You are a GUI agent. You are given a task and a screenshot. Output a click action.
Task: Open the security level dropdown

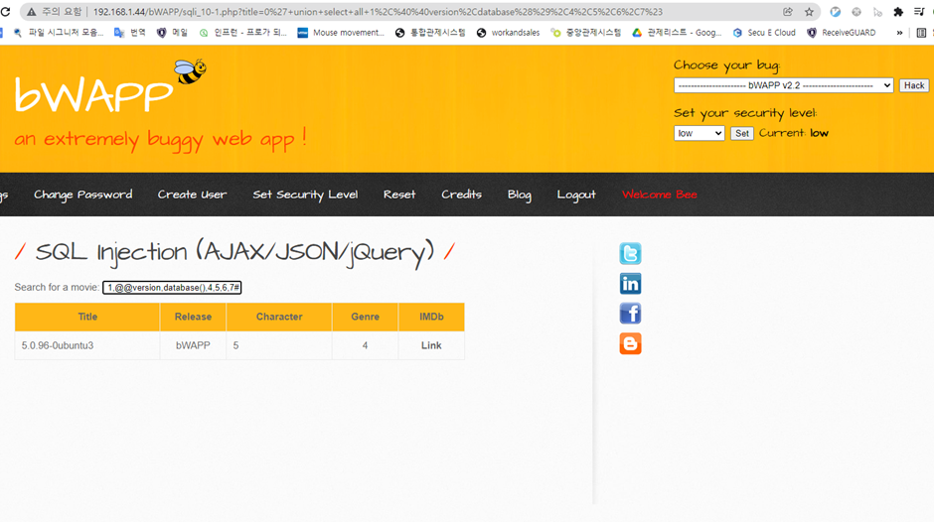pyautogui.click(x=699, y=133)
